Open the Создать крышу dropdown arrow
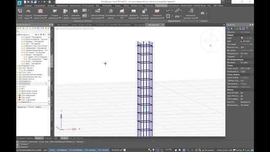Screen dimensions: 270x152 (x=31, y=18)
